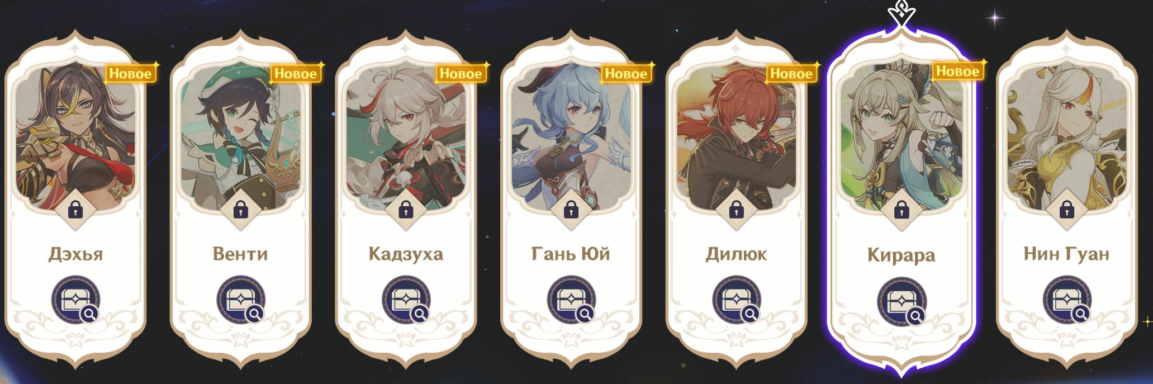The width and height of the screenshot is (1153, 384).
Task: Click the lock icon on Кирара card
Action: 901,211
